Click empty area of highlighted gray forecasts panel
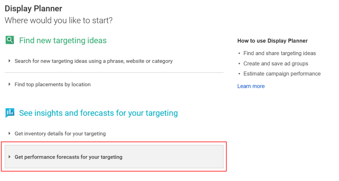The height and width of the screenshot is (181, 339). (173, 157)
